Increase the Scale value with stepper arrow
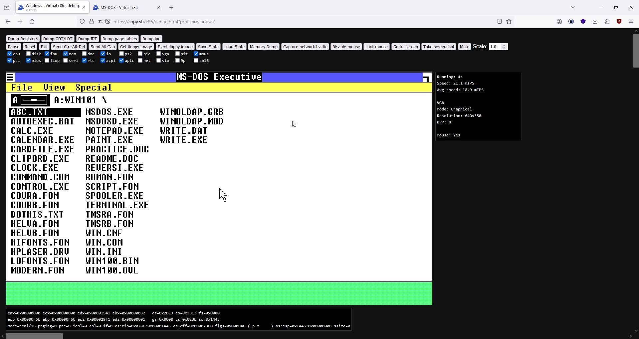 pos(504,45)
